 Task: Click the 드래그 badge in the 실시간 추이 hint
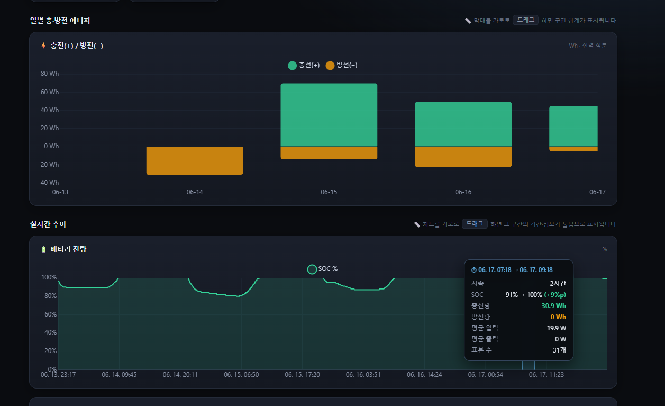click(x=475, y=224)
